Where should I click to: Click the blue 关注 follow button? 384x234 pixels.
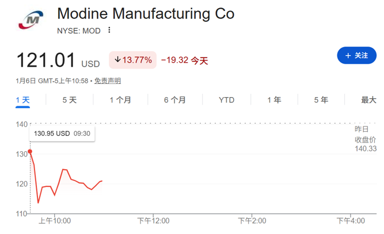pos(356,55)
